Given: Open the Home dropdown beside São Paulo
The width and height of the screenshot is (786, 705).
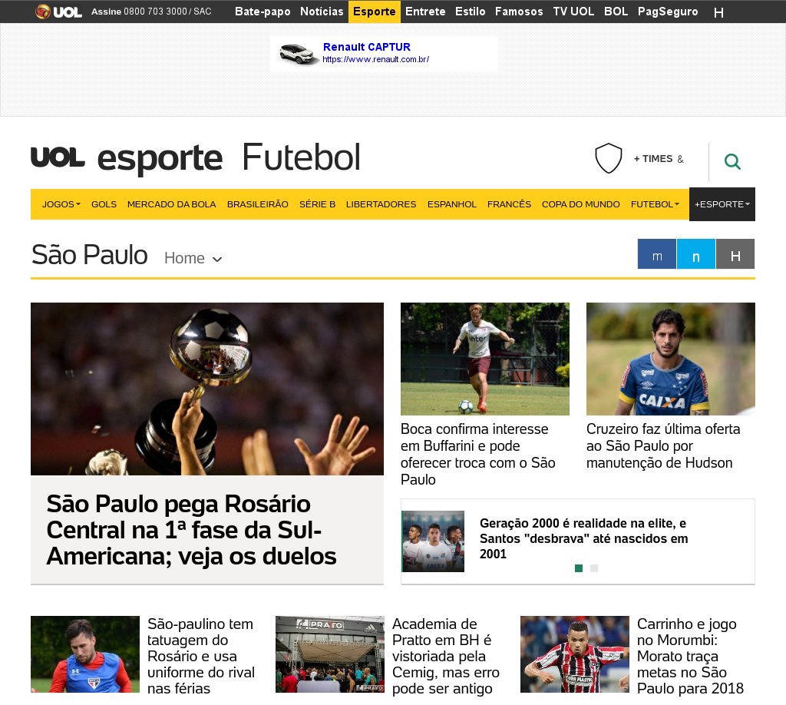Looking at the screenshot, I should click(x=193, y=258).
